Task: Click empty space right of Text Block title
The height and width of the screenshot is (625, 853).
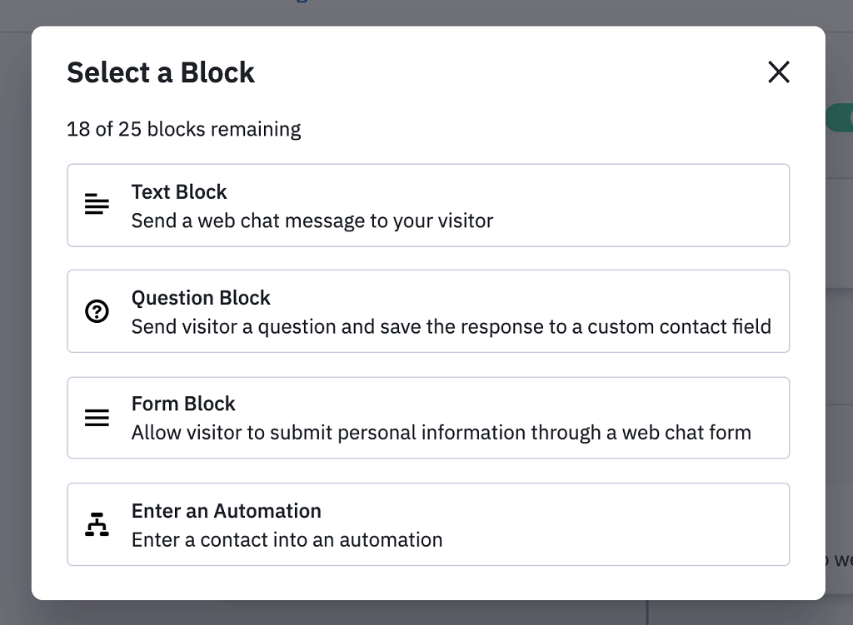Action: pyautogui.click(x=500, y=192)
